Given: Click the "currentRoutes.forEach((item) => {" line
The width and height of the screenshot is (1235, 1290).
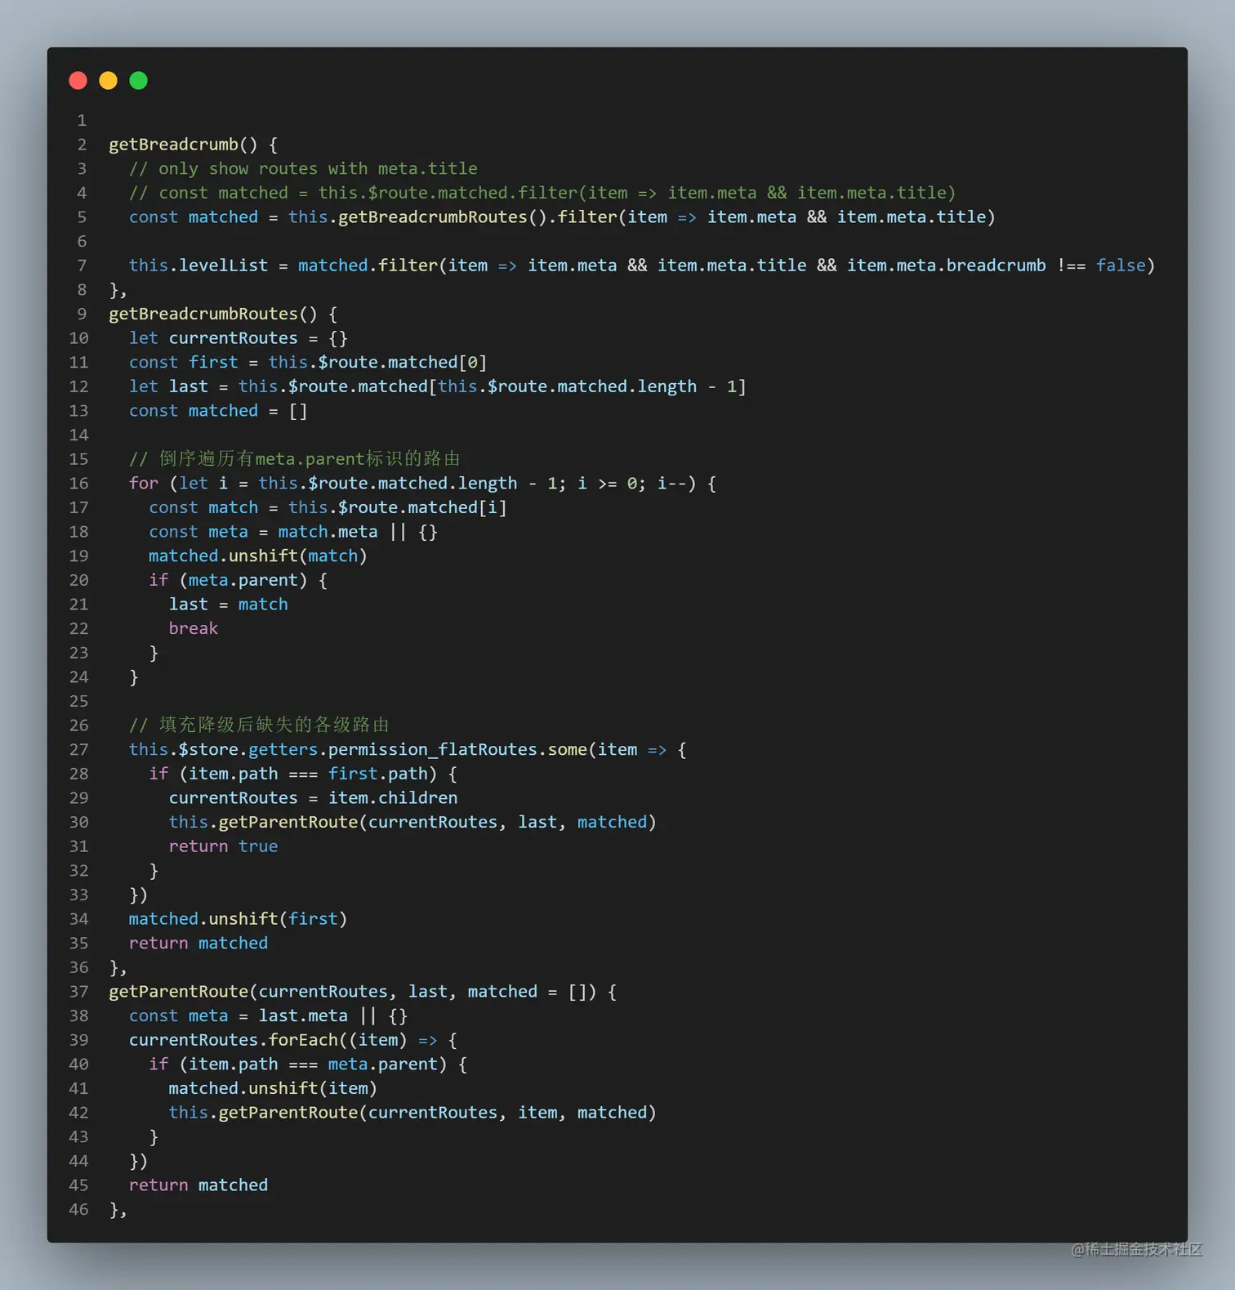Looking at the screenshot, I should [293, 1040].
